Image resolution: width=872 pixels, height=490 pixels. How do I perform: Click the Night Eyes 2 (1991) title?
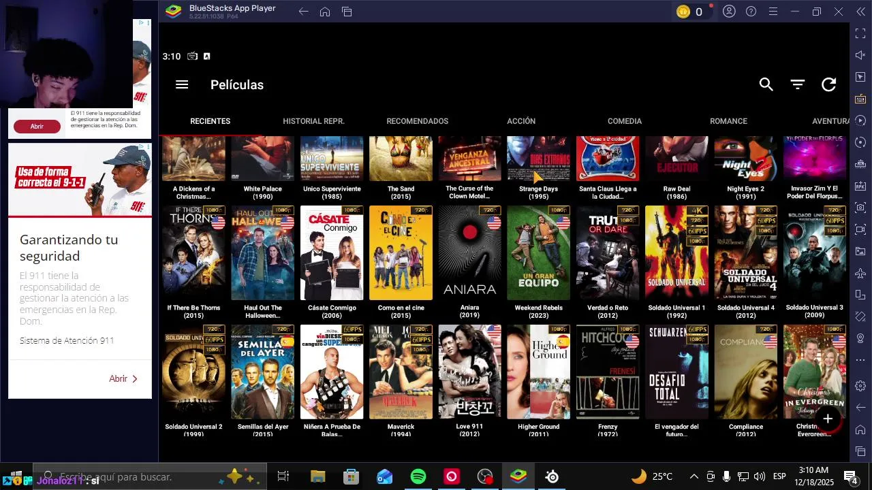(745, 193)
